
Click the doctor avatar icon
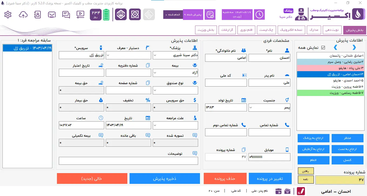[x=301, y=15]
